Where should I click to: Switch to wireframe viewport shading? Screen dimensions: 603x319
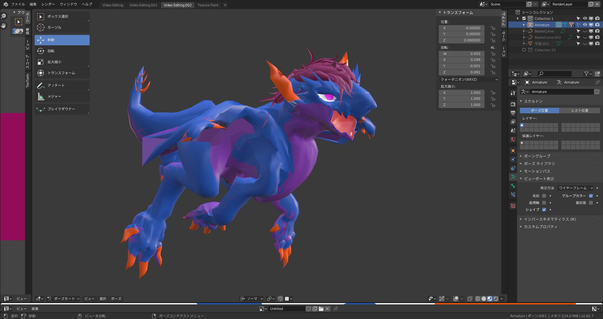pyautogui.click(x=478, y=299)
